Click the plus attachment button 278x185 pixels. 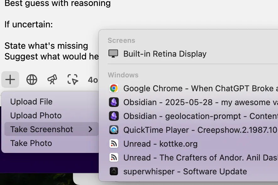click(10, 80)
